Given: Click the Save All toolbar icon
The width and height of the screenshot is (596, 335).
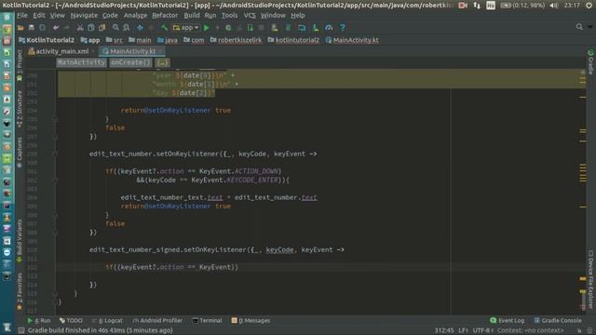Looking at the screenshot, I should click(32, 28).
